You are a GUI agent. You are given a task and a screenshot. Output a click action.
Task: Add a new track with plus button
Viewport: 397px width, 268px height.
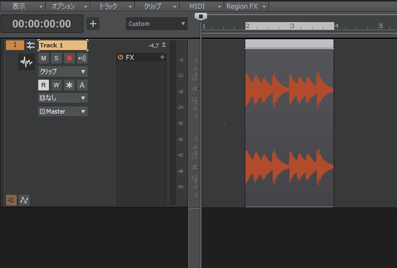point(93,24)
